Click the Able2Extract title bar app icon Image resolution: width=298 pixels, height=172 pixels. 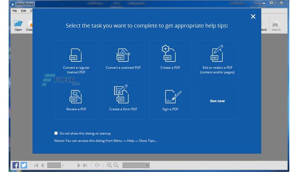13,4
